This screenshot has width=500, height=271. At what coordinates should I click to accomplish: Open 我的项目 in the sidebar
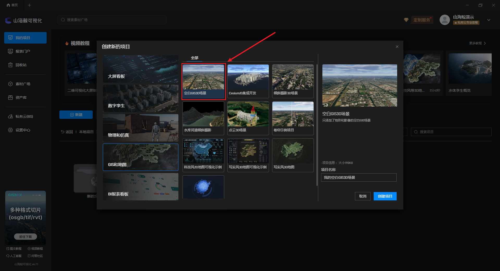click(25, 38)
